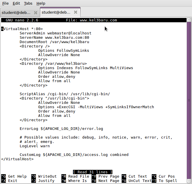The image size is (192, 184).
Task: Click the 'DocumentRoot /var/www/kel3baru' line
Action: click(x=54, y=42)
